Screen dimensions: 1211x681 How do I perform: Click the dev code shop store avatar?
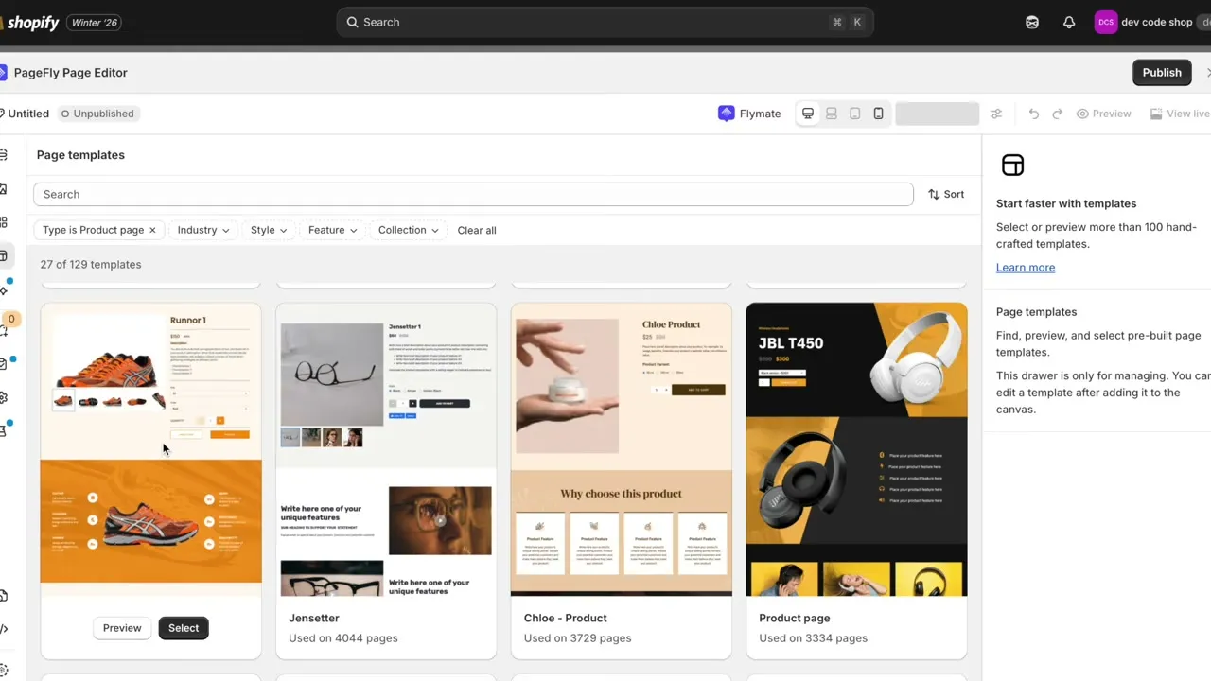[x=1105, y=22]
